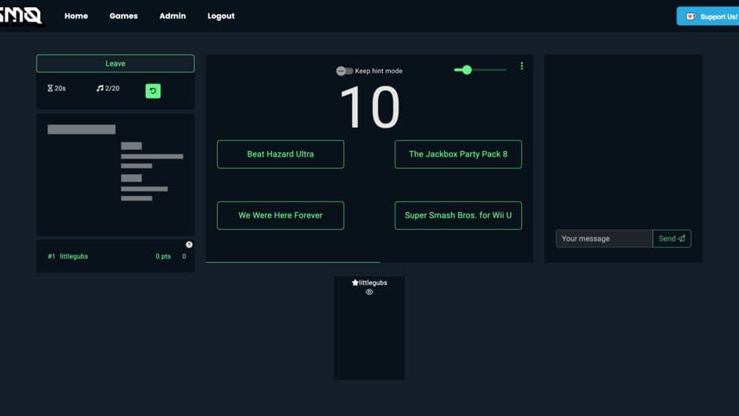739x416 pixels.
Task: Toggle the Keep hint mode switch
Action: coord(344,71)
